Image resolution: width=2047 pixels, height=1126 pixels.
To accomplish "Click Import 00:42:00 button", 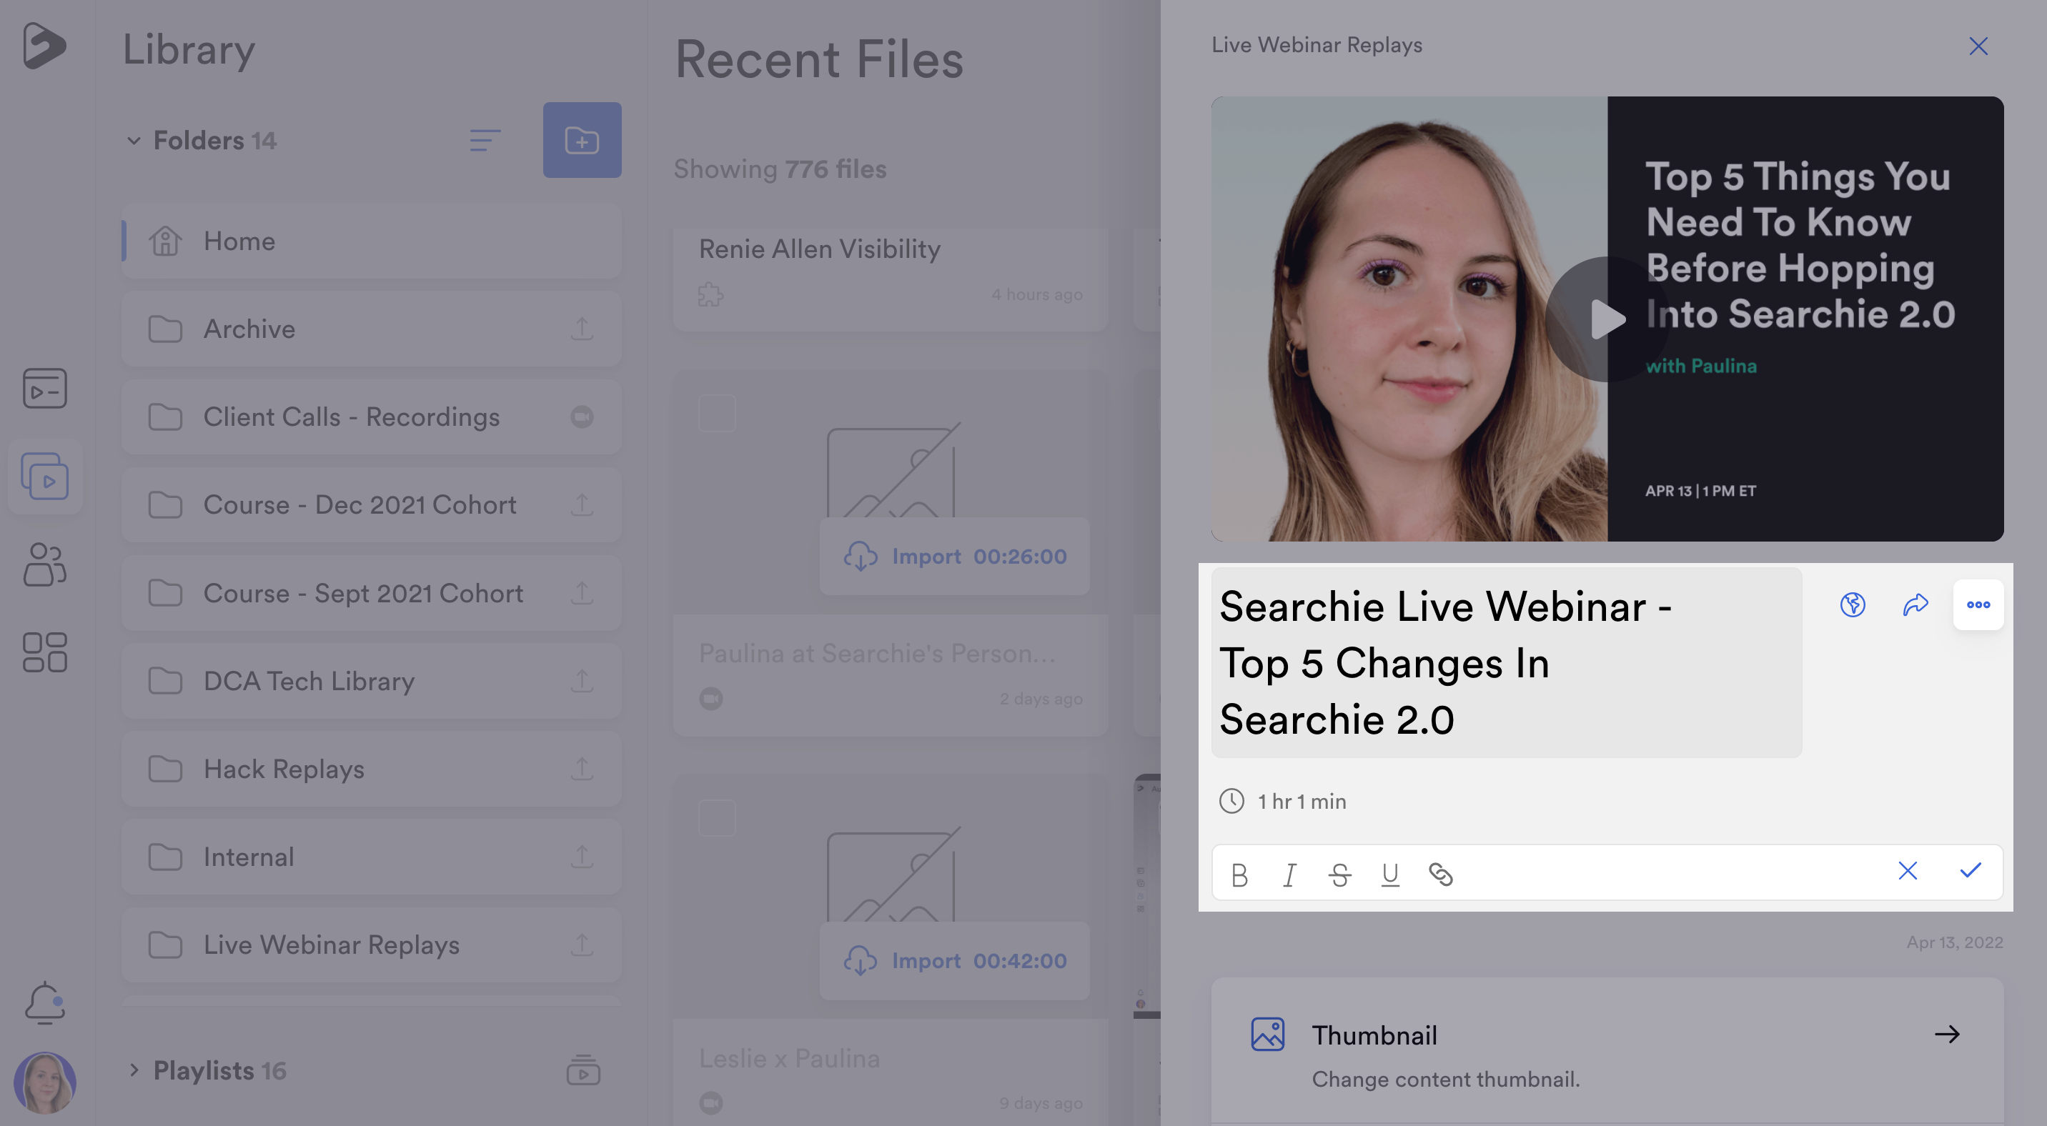I will [954, 961].
